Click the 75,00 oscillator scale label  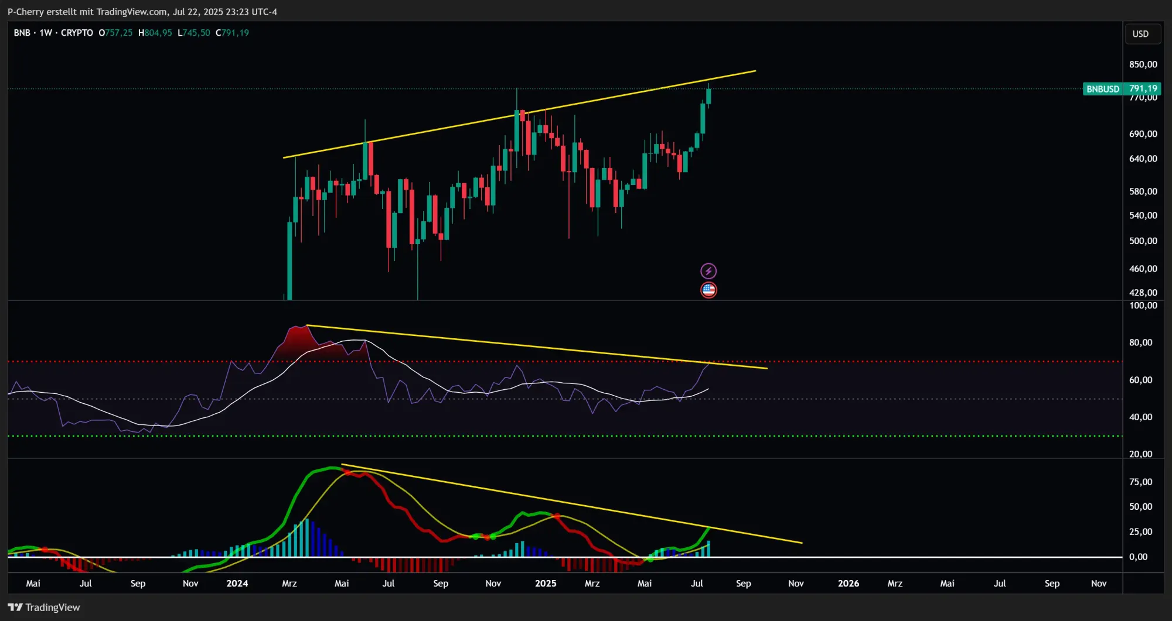click(x=1140, y=482)
